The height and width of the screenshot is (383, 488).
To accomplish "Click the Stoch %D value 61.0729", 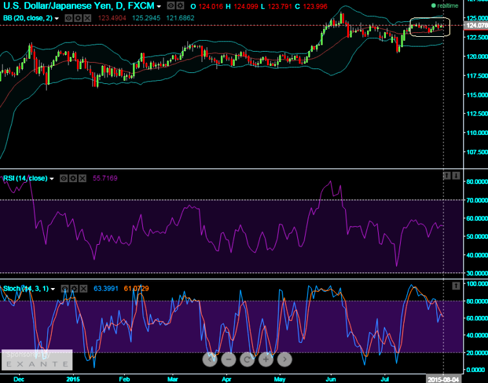I will 136,289.
